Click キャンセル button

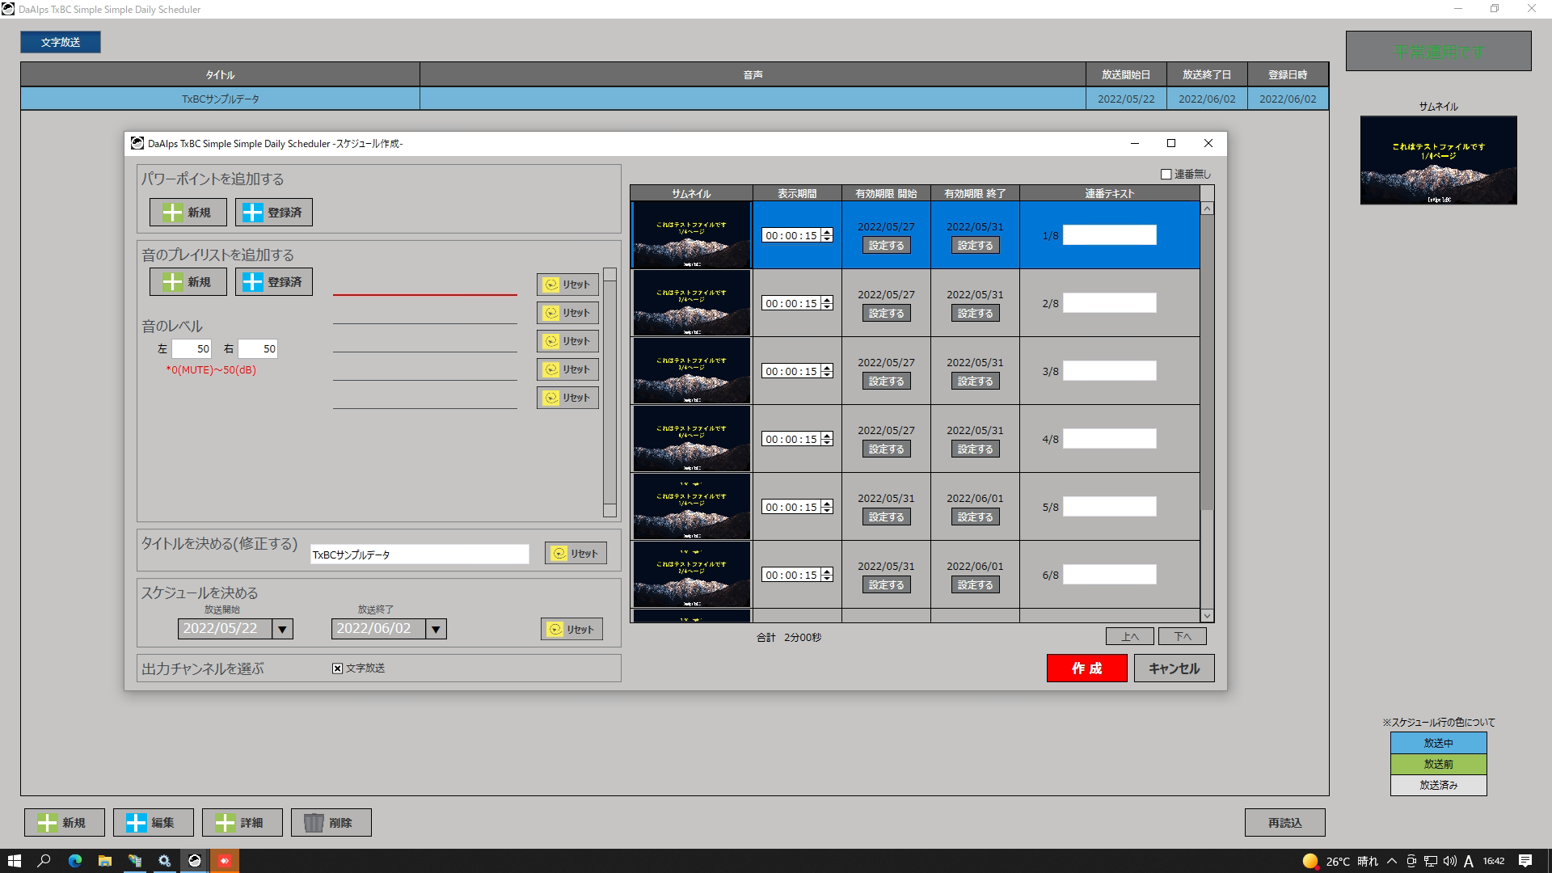(1174, 668)
